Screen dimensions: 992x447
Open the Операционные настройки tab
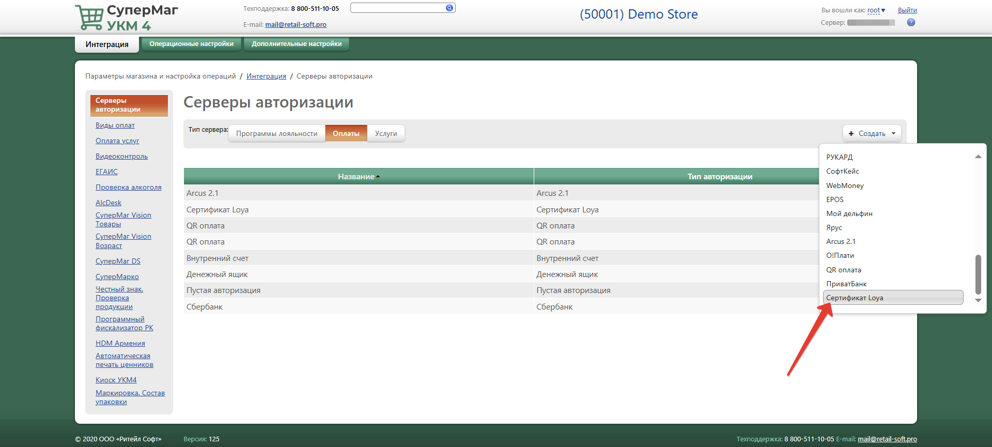coord(191,44)
